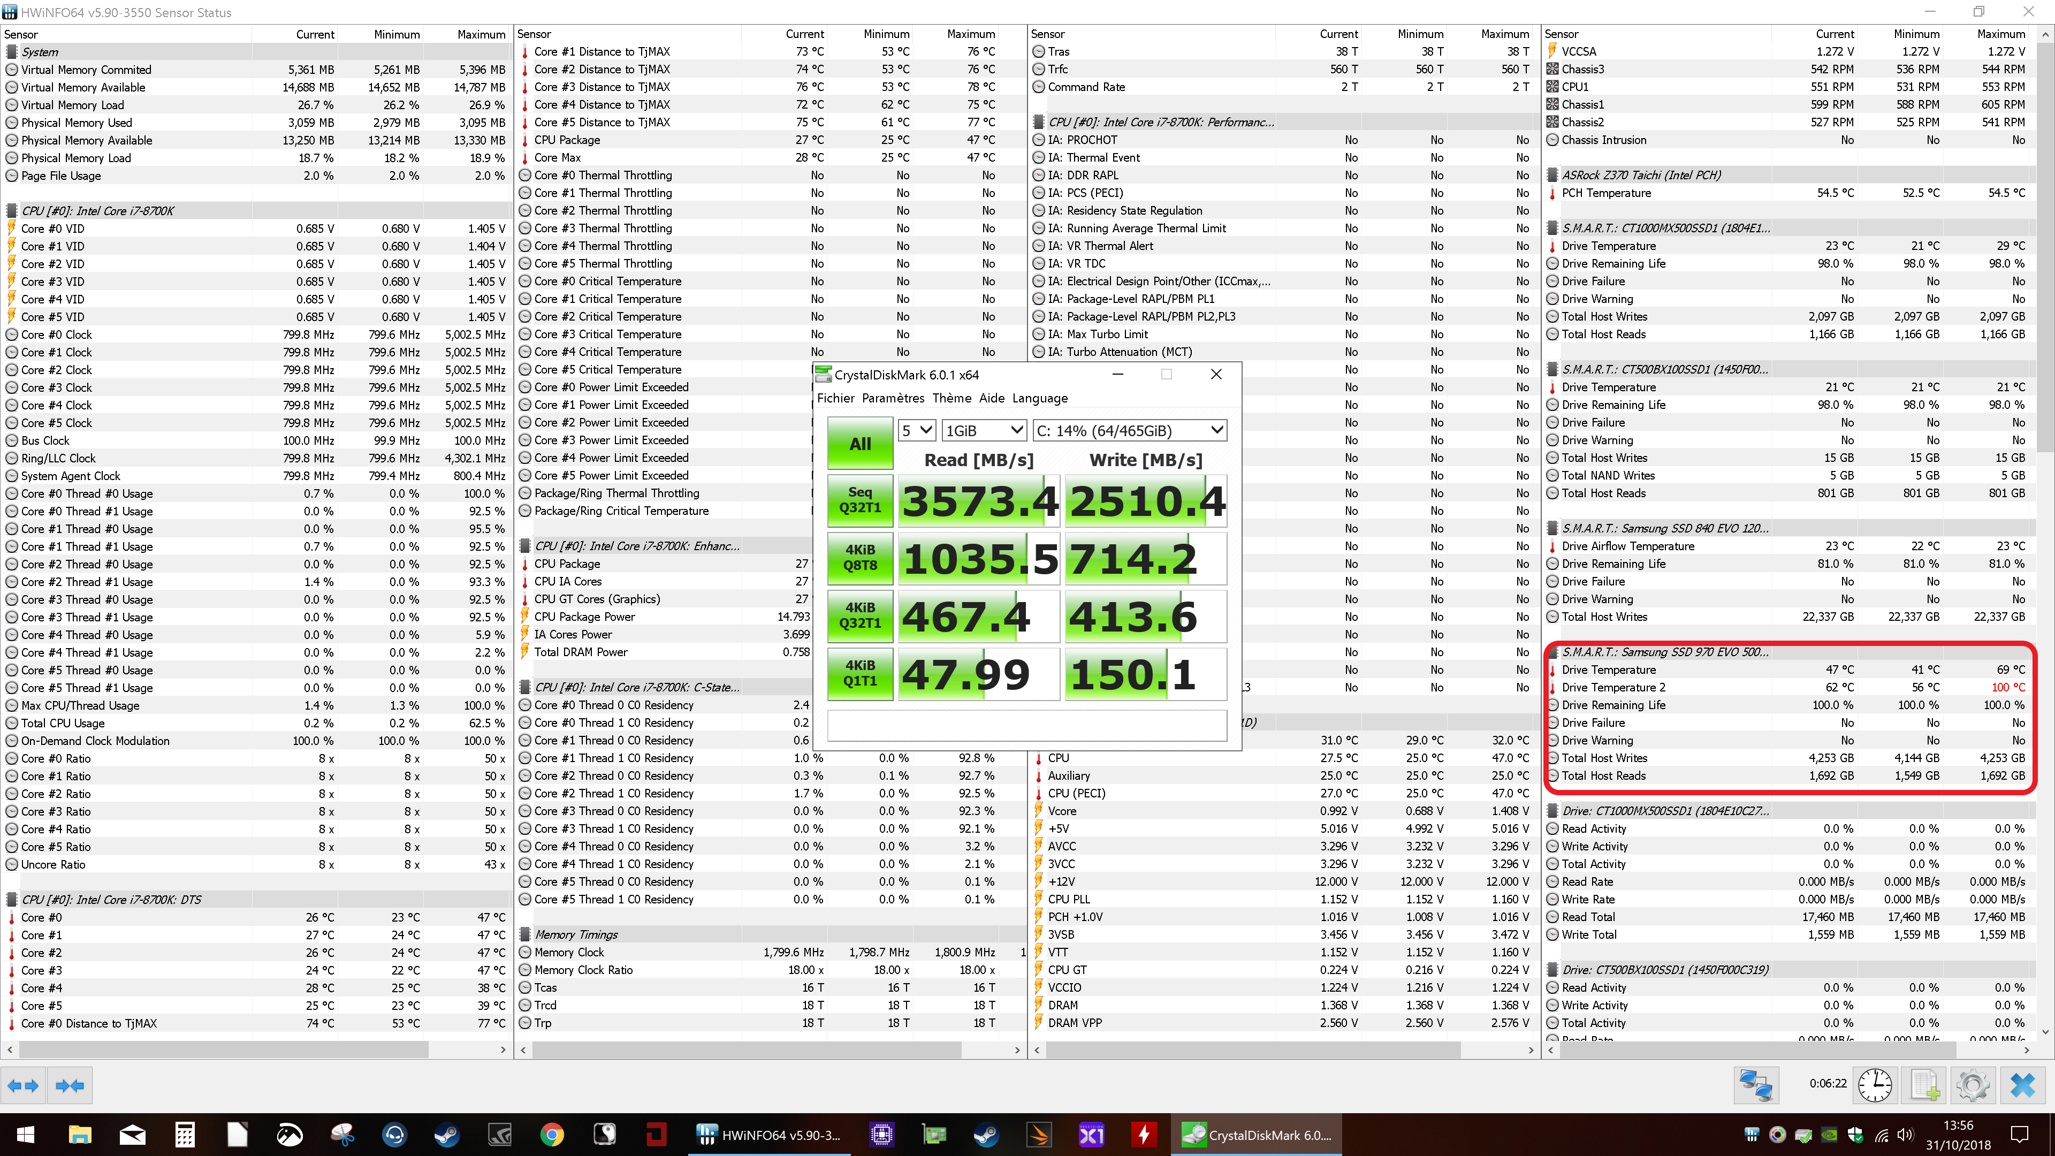
Task: Run the Seq Q32T1 benchmark button
Action: 860,500
